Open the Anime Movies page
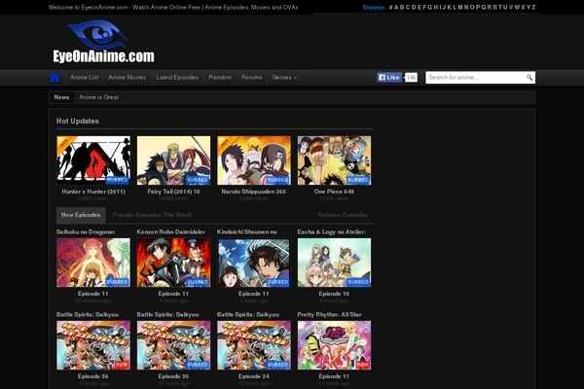Screen dimensions: 584x389 pos(127,78)
